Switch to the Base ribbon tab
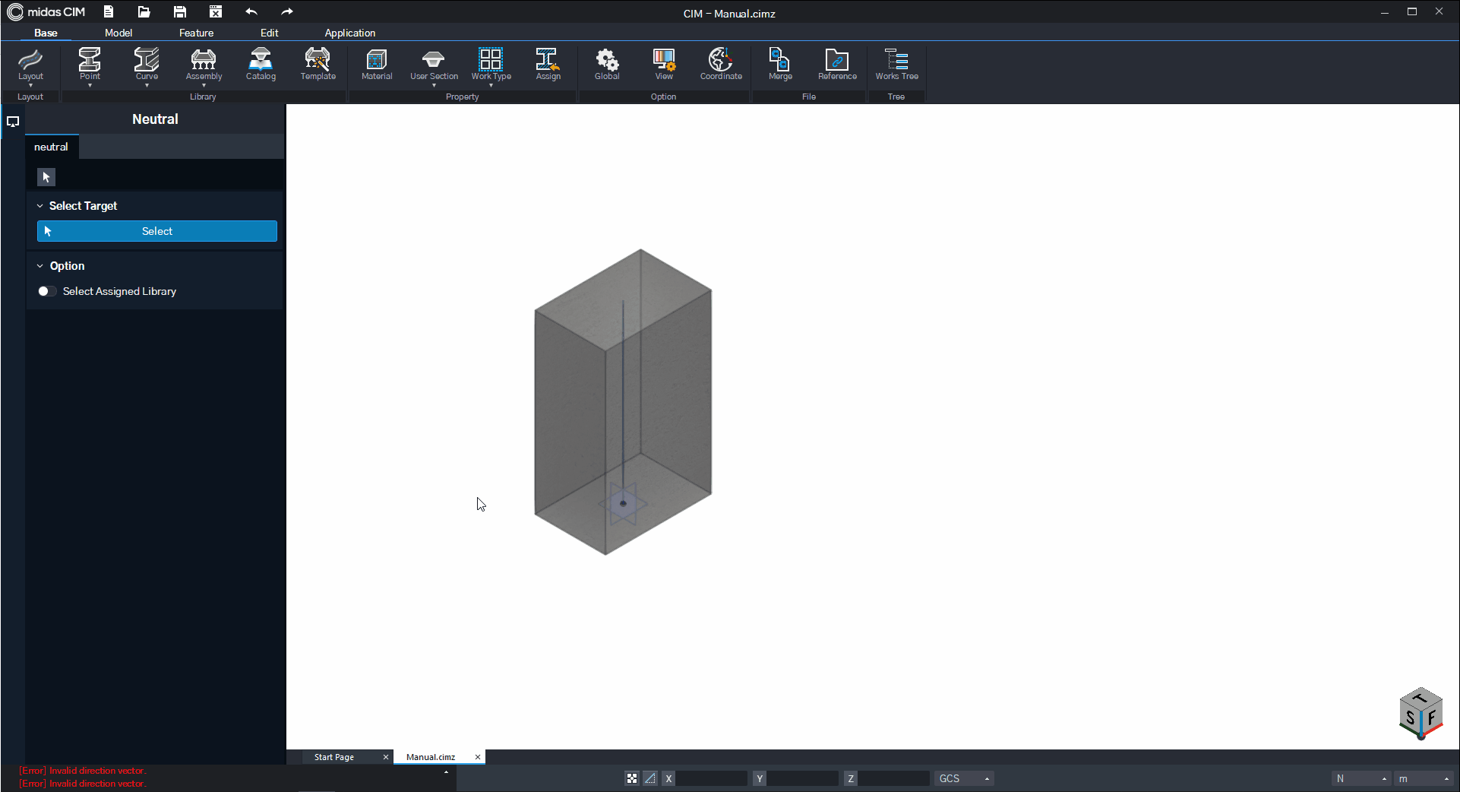Viewport: 1460px width, 792px height. click(46, 33)
